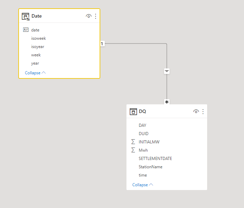Click the '1' cardinality marker on Date
Screen dimensions: 244x208
pyautogui.click(x=102, y=44)
